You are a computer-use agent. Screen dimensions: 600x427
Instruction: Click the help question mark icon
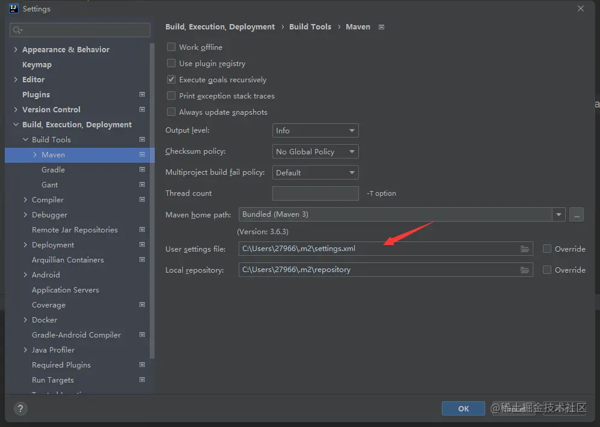coord(20,408)
